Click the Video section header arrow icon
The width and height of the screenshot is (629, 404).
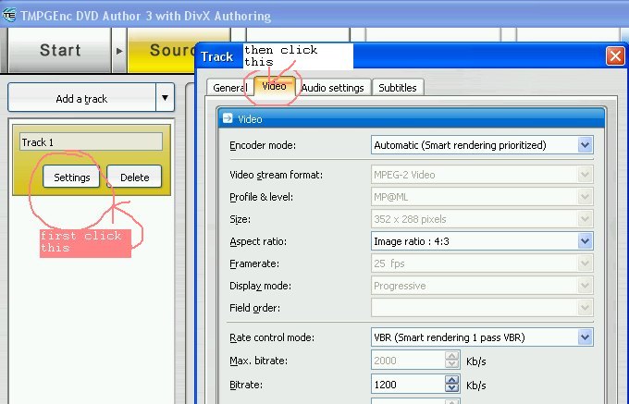[228, 118]
